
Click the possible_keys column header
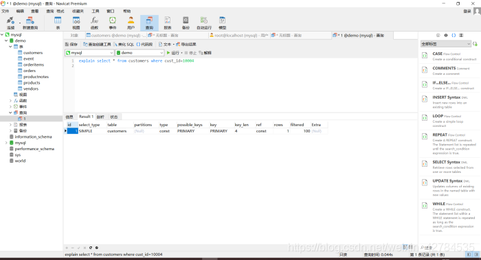click(190, 125)
